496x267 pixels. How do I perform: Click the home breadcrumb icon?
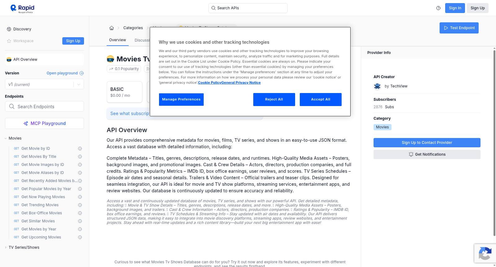pyautogui.click(x=112, y=28)
